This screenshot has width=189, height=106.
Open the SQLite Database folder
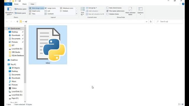[18, 55]
